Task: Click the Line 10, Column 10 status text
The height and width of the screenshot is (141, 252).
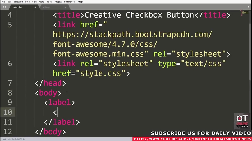Action: click(17, 139)
